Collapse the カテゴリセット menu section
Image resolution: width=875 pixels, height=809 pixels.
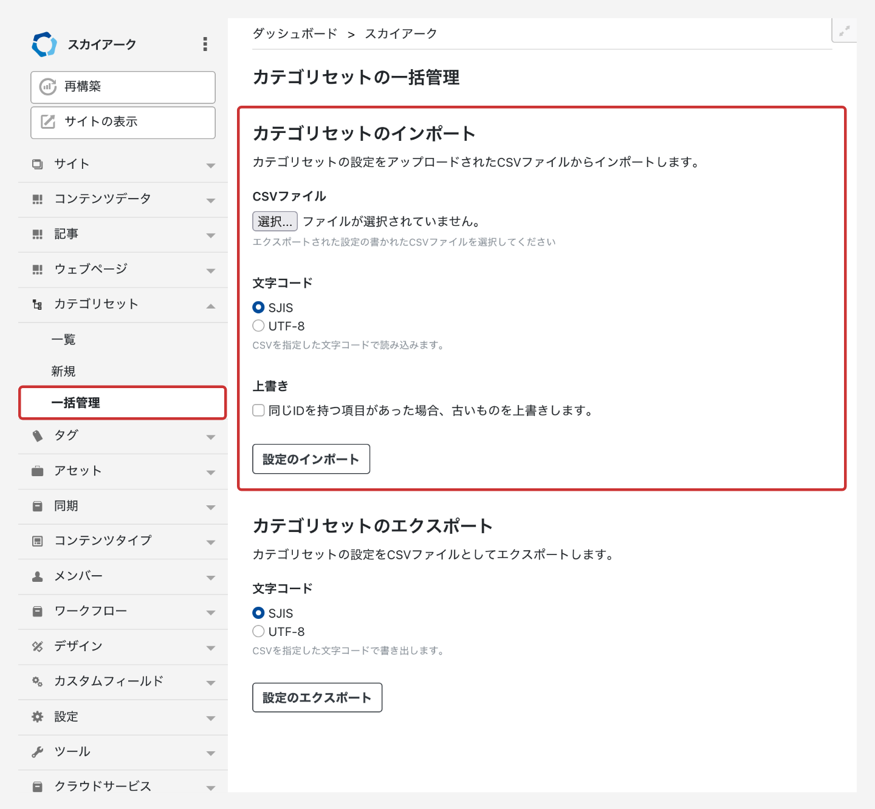click(211, 306)
